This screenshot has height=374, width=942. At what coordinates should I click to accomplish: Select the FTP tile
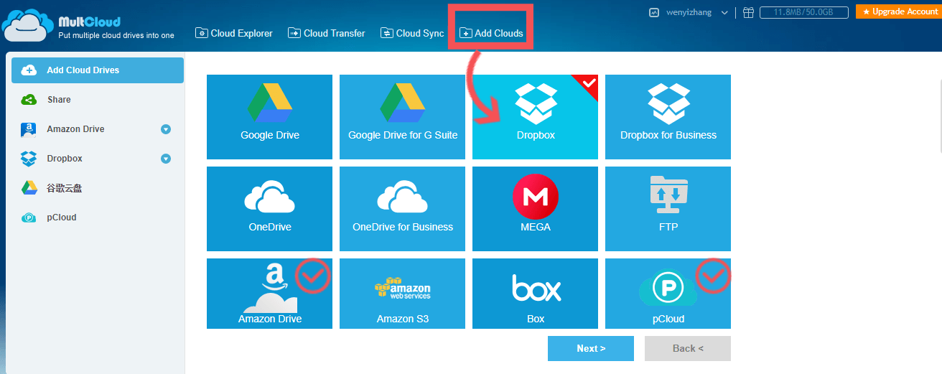(668, 209)
